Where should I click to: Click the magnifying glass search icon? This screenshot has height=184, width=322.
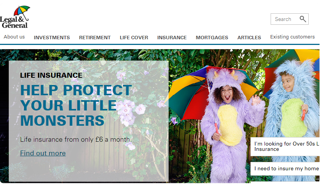coord(303,19)
